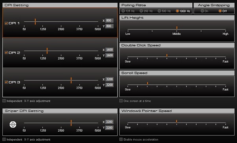Click the Angle Snapping header
Screen dimensions: 237x143
click(x=214, y=5)
